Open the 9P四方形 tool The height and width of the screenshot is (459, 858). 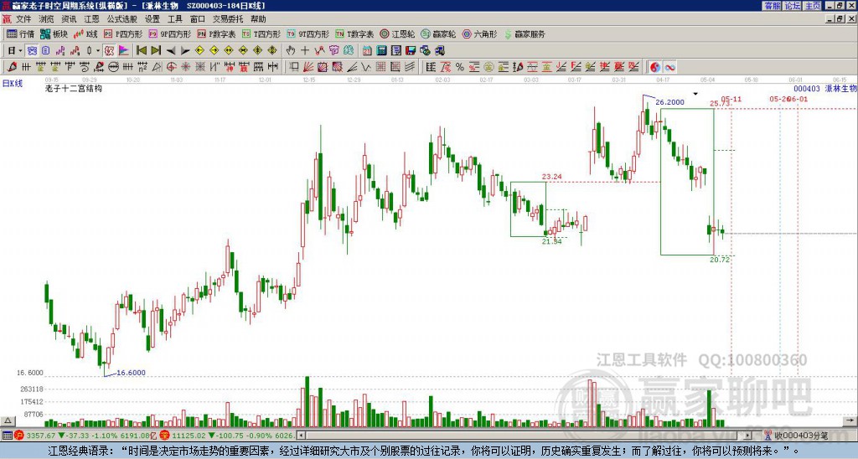pyautogui.click(x=170, y=34)
